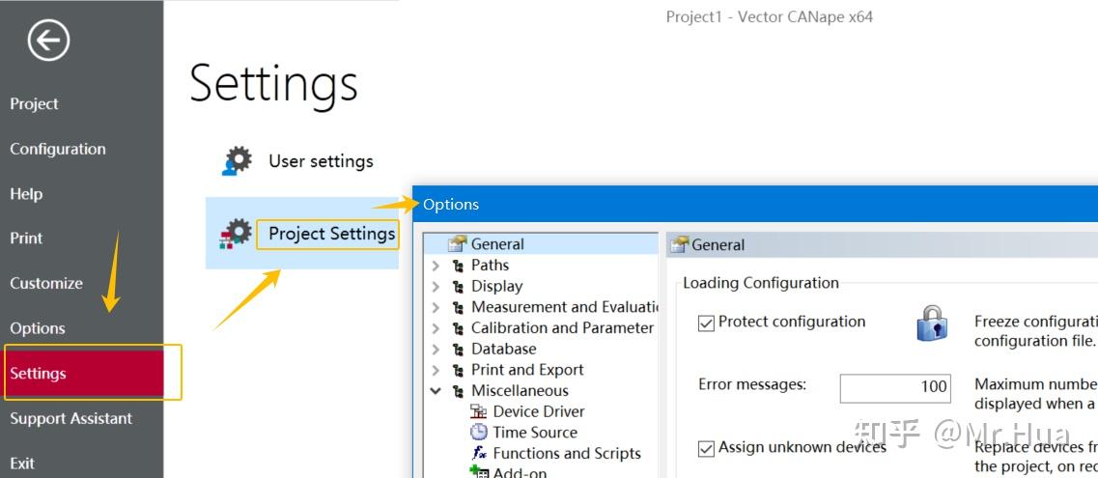This screenshot has width=1098, height=478.
Task: Click the padlock icon beside Protect configuration
Action: click(x=932, y=323)
